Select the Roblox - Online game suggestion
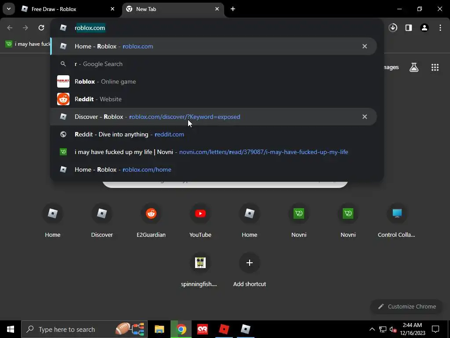Image resolution: width=450 pixels, height=338 pixels. click(214, 81)
